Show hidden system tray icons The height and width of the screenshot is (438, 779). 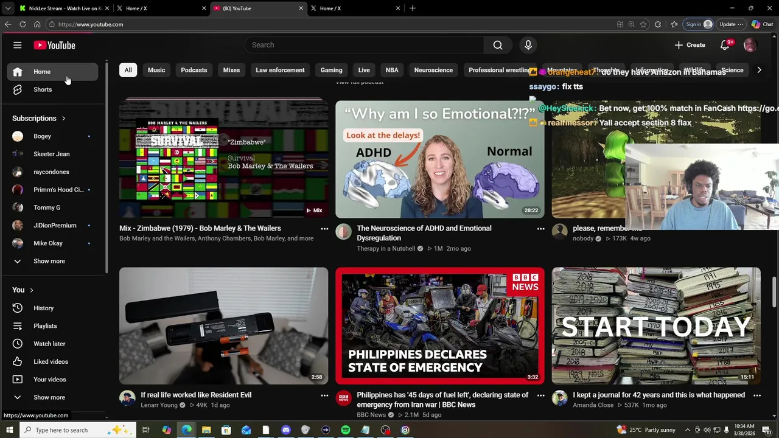point(689,430)
